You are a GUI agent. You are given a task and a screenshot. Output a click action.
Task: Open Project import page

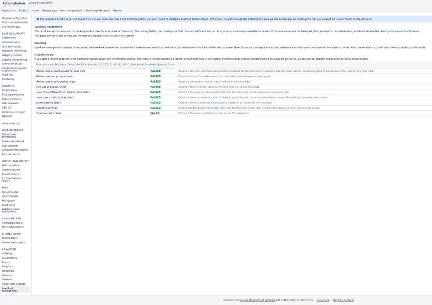click(x=10, y=174)
